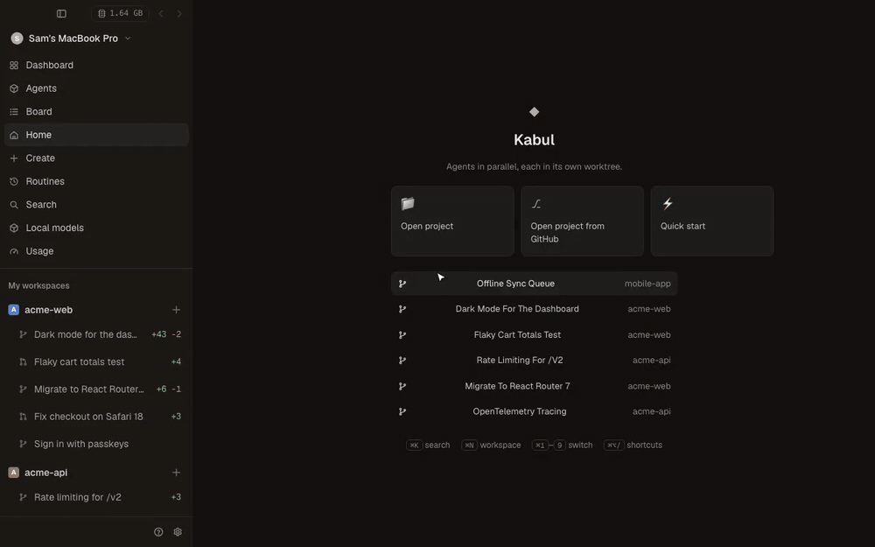Open Migrate To React Router 7 recent item
This screenshot has height=547, width=875.
click(x=535, y=386)
